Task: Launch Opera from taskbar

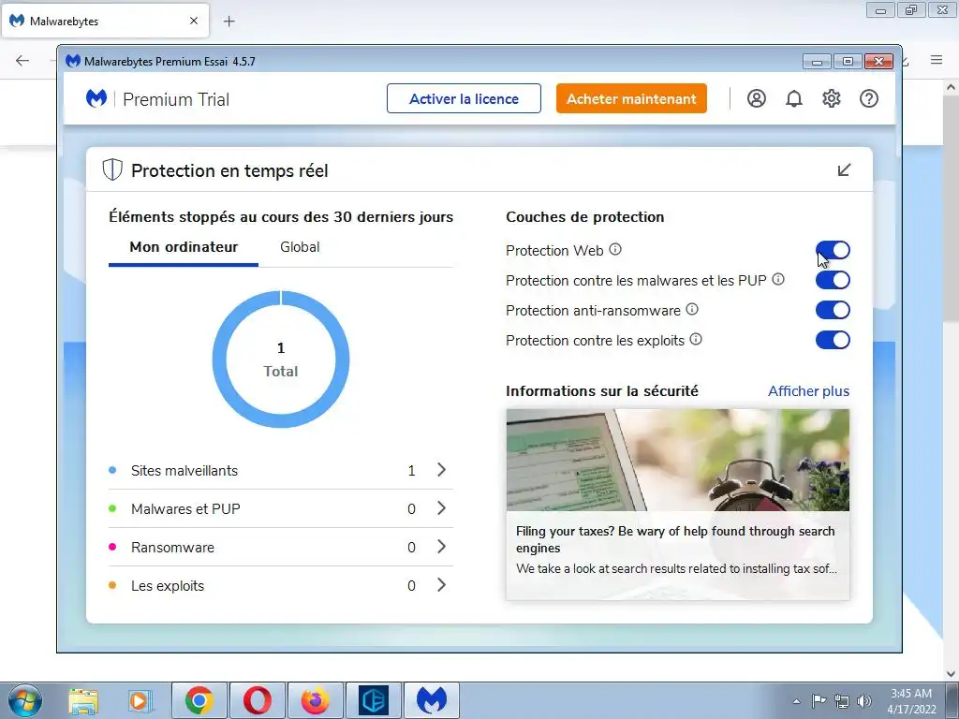Action: (x=257, y=700)
